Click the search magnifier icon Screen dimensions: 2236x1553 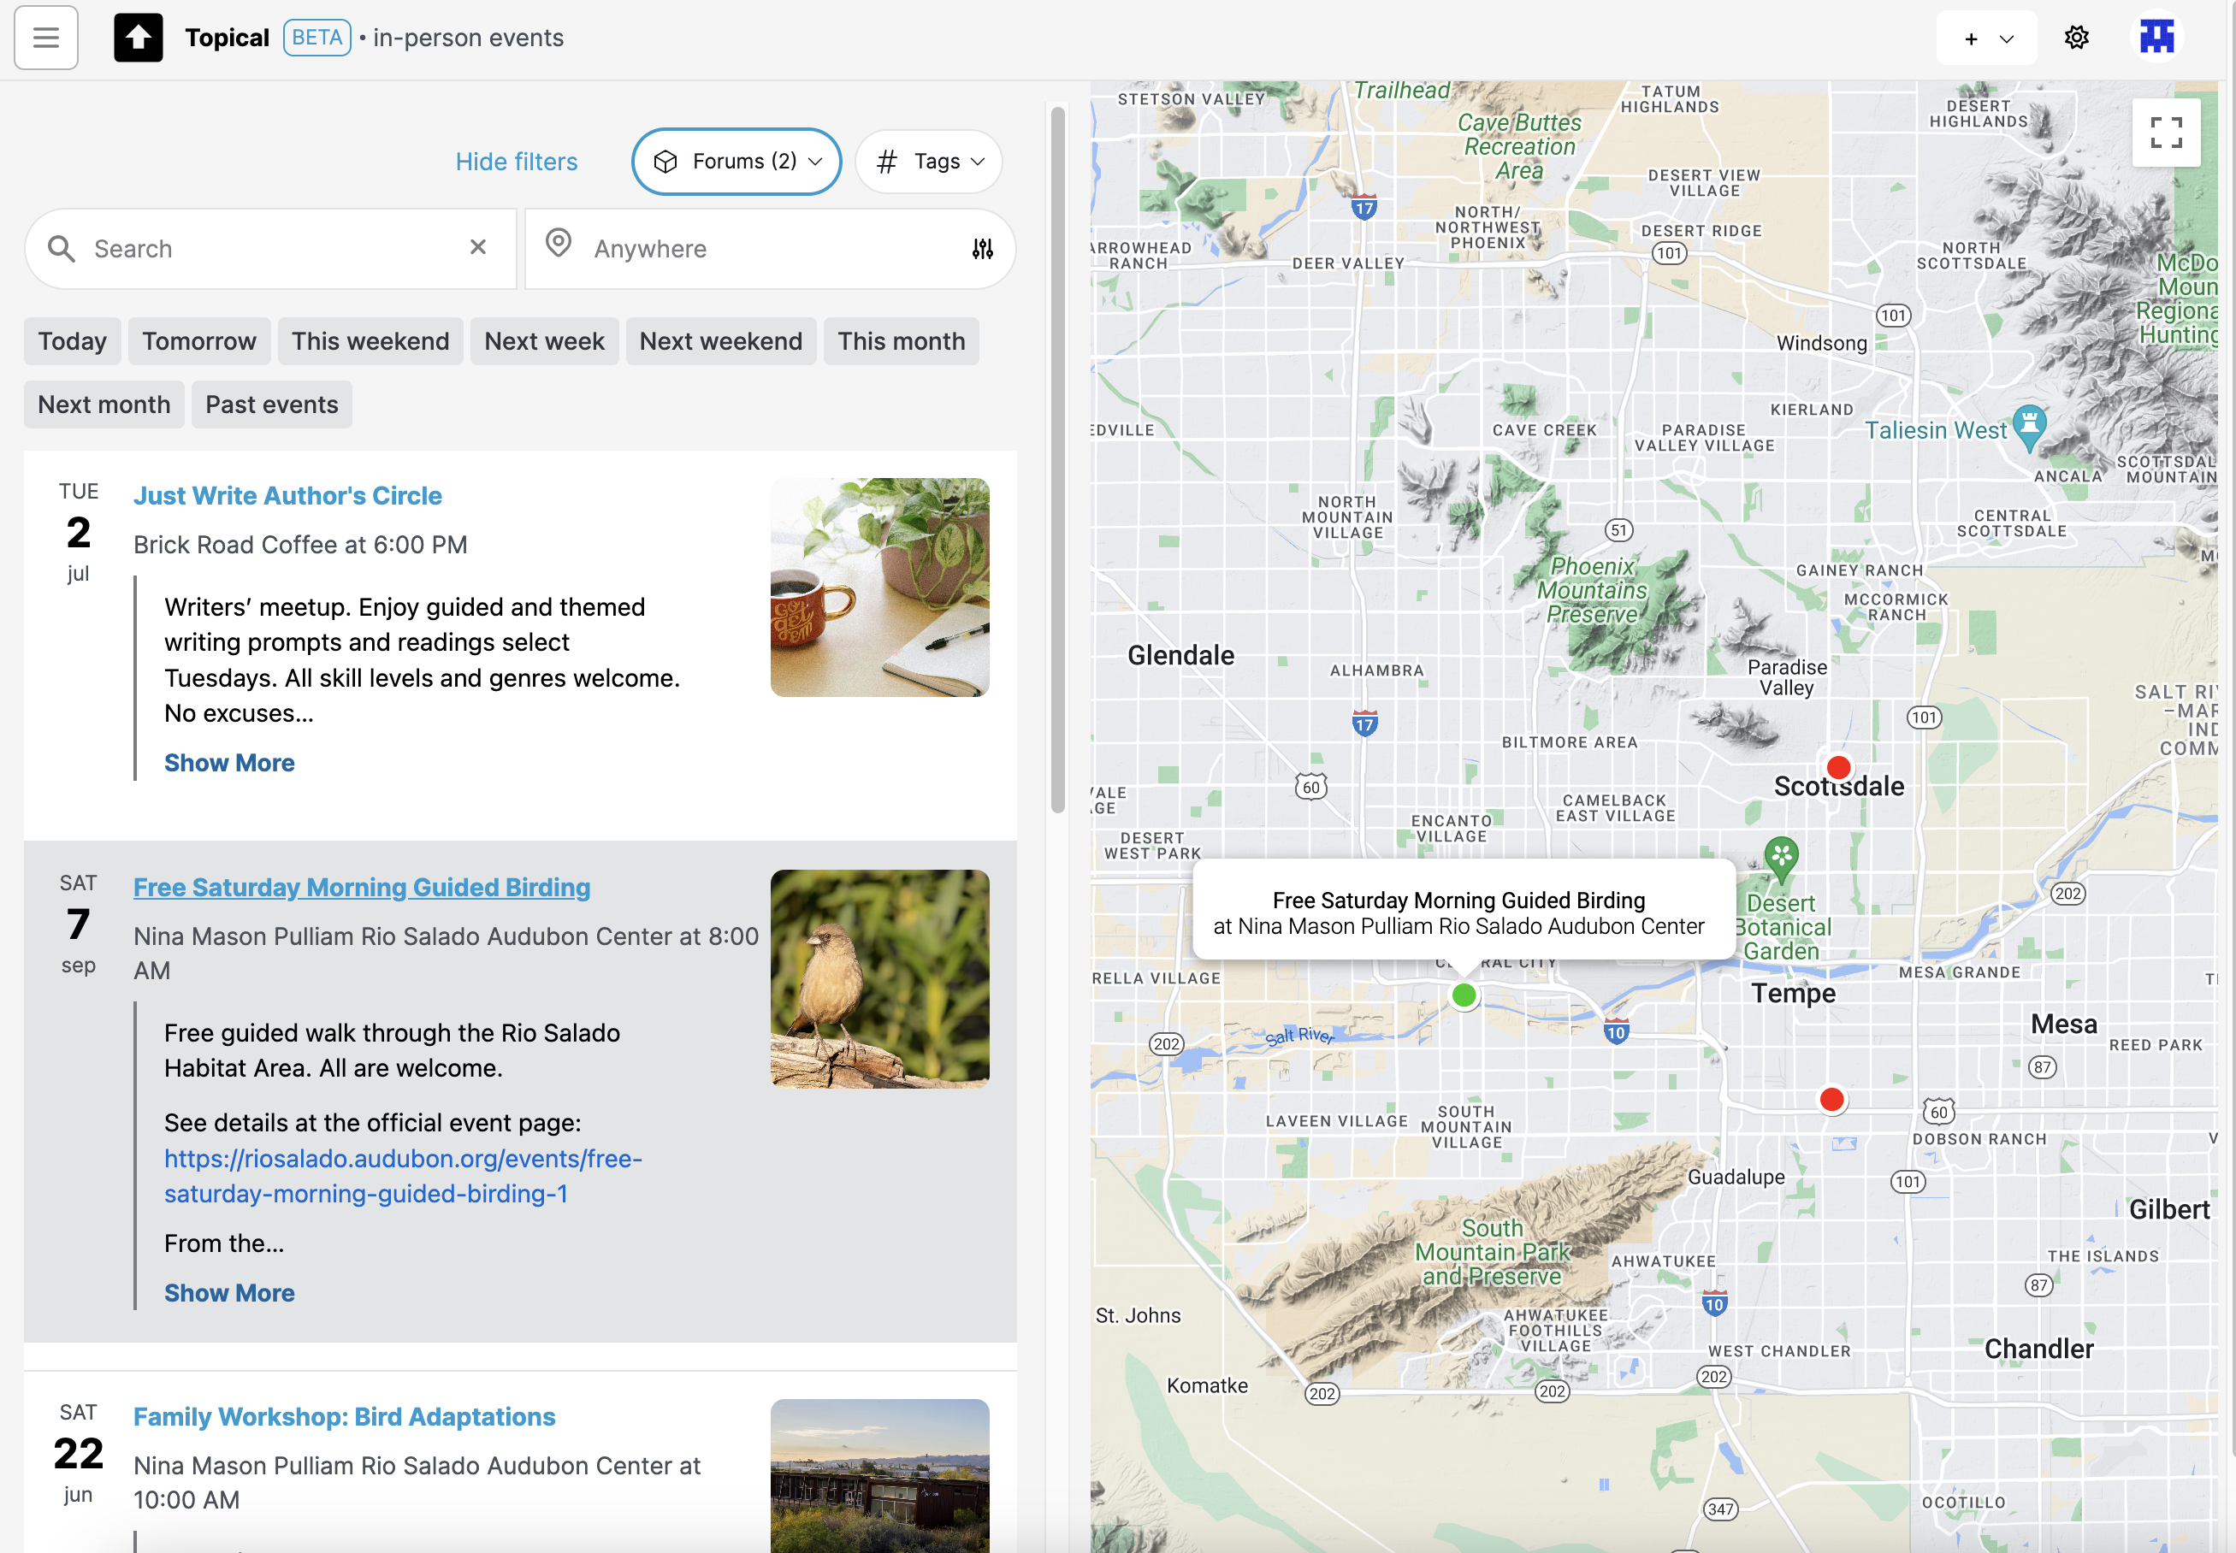point(62,248)
